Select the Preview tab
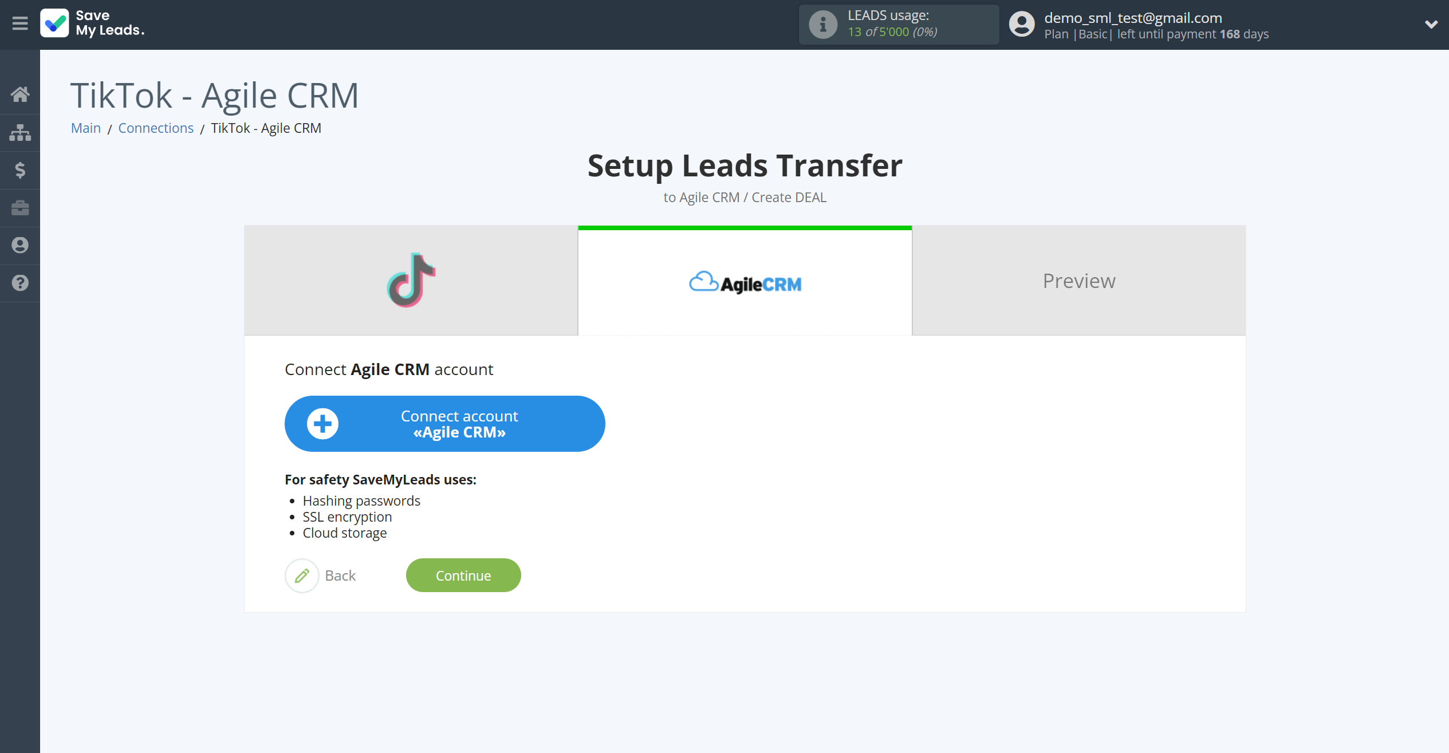The width and height of the screenshot is (1449, 753). [1079, 281]
